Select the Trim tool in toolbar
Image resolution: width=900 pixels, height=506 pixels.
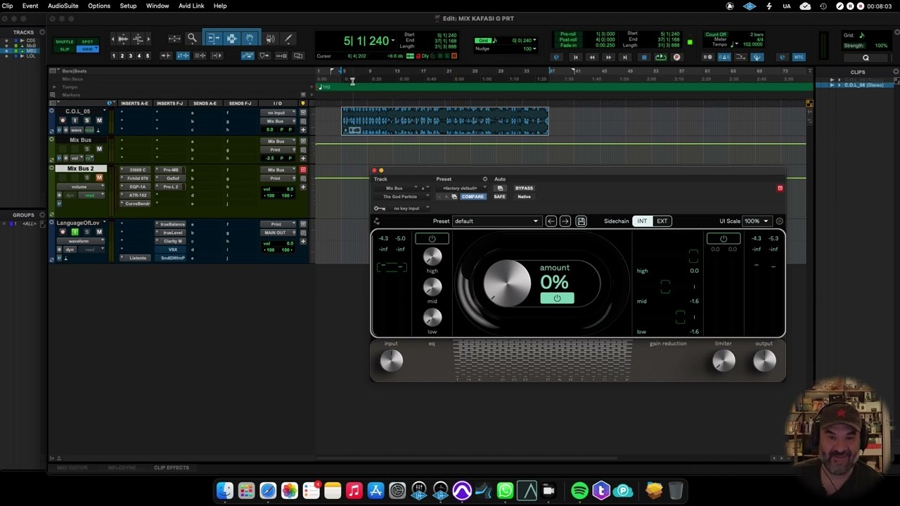pos(213,39)
